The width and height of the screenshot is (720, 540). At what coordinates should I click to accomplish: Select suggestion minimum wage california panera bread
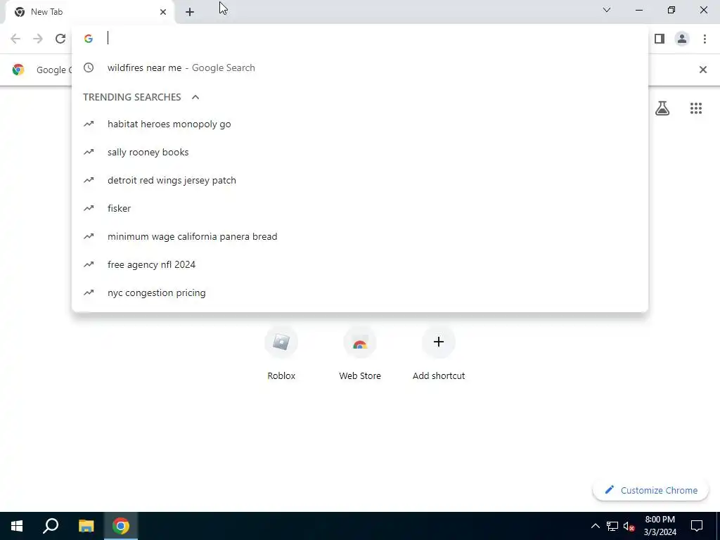point(360,236)
